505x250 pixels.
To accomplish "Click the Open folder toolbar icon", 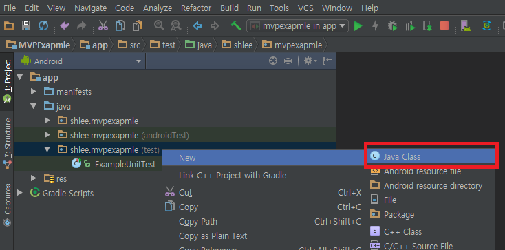I will coord(9,25).
